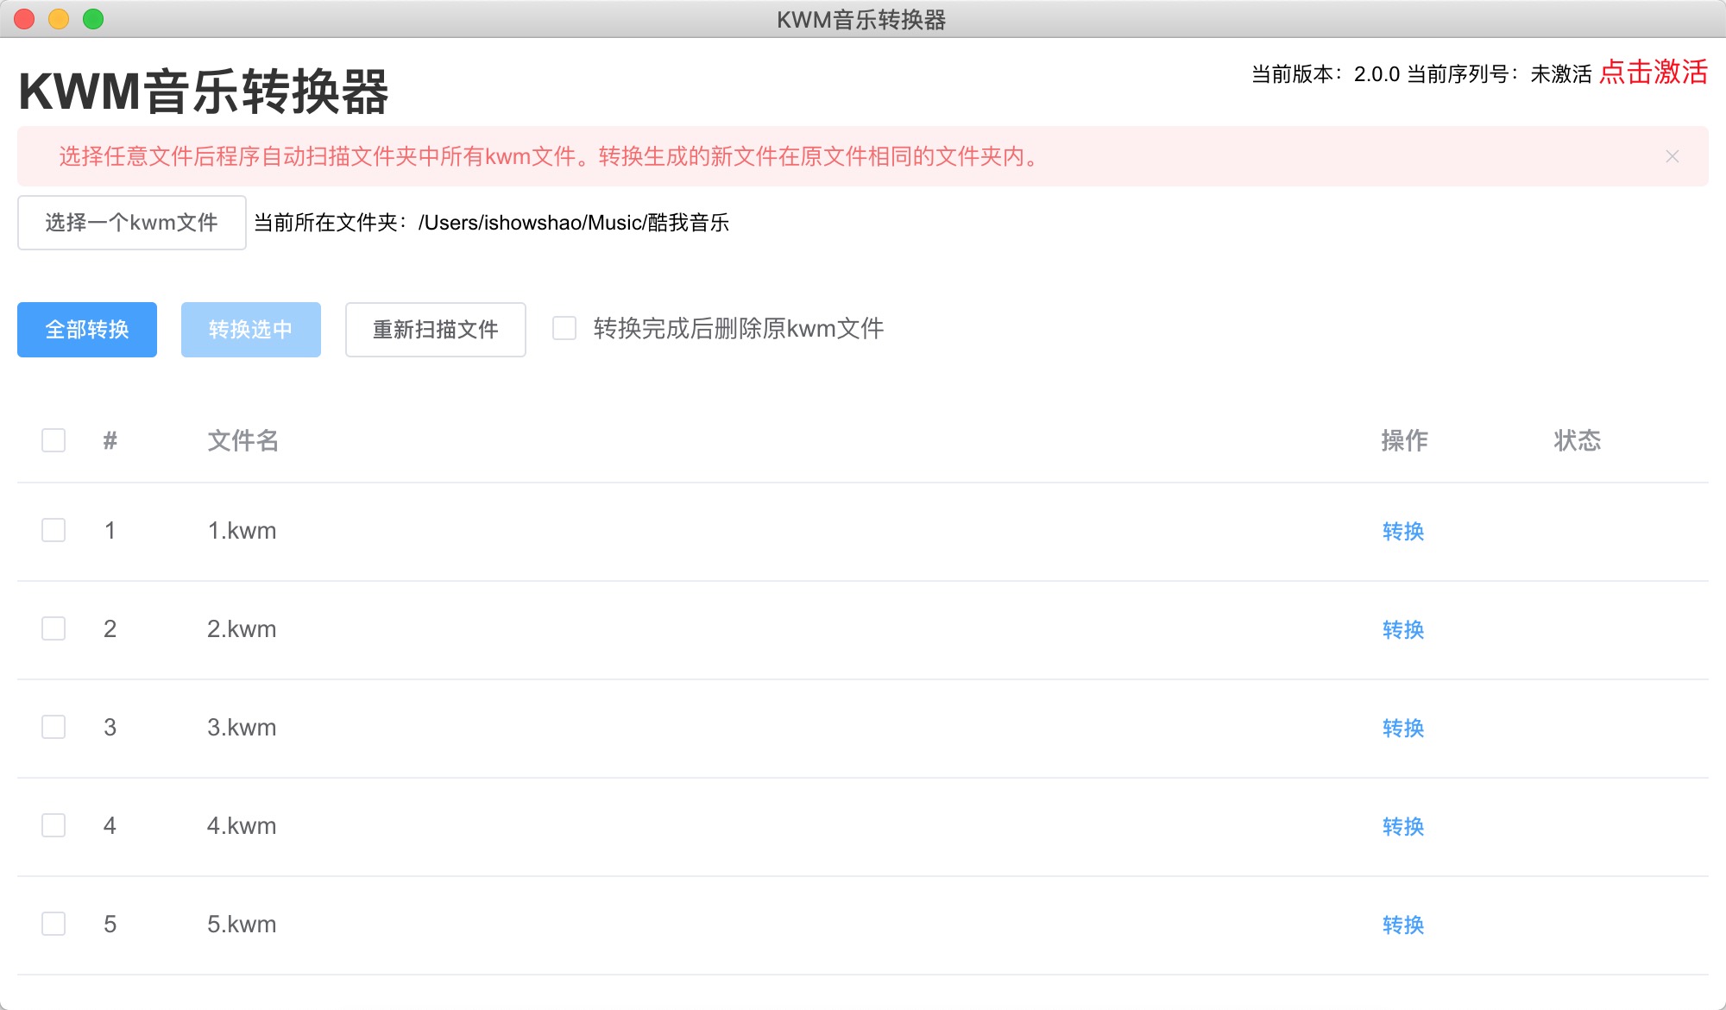Click the green macOS fullscreen button
Viewport: 1726px width, 1010px height.
click(93, 19)
